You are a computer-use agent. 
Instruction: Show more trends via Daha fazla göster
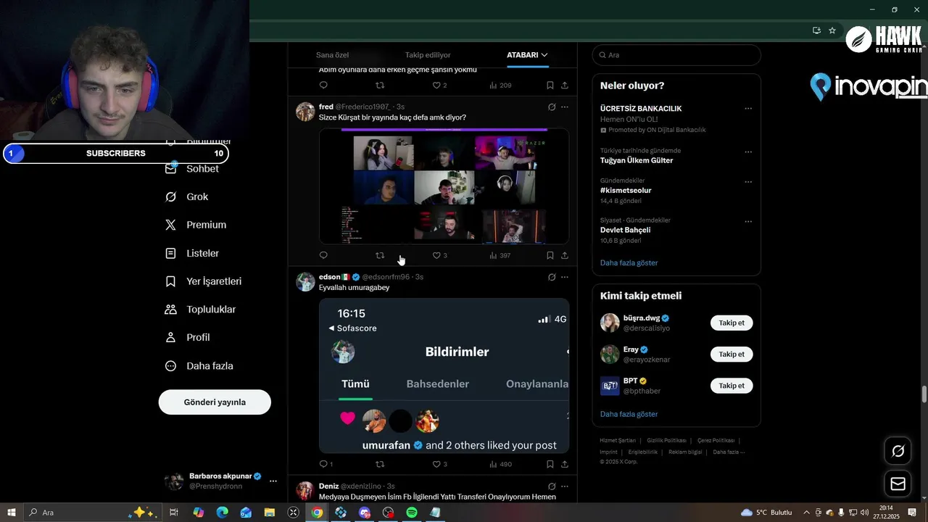click(629, 262)
